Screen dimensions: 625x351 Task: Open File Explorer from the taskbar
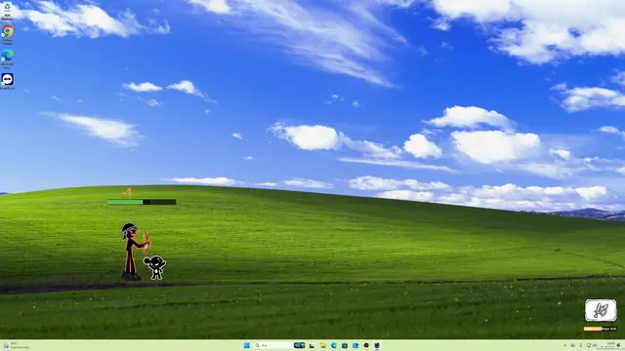point(323,345)
